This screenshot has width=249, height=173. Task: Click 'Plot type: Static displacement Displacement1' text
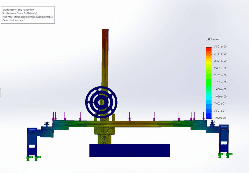28,17
